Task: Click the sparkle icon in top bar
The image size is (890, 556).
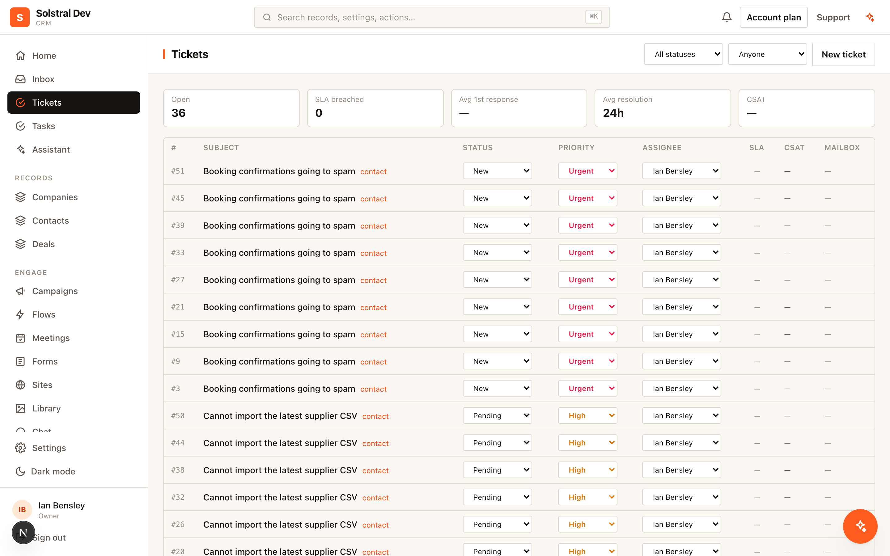Action: (870, 17)
